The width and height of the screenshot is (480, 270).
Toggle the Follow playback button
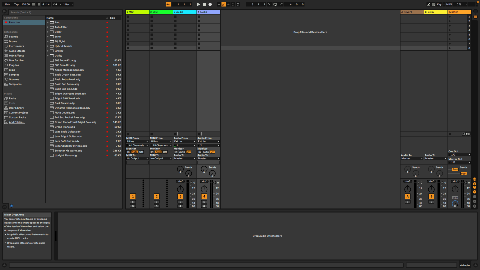[168, 4]
